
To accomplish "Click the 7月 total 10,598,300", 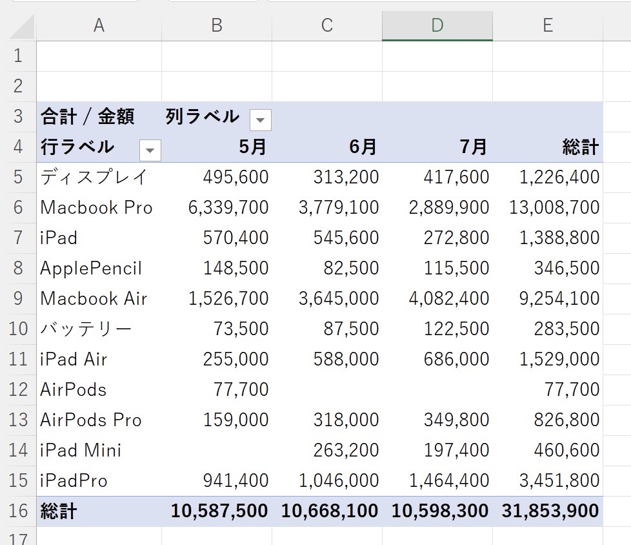I will tap(437, 511).
